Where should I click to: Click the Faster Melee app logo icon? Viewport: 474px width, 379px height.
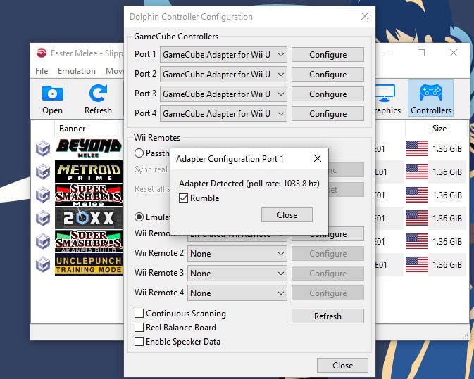click(x=42, y=53)
